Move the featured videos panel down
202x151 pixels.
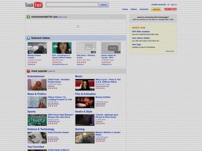click(118, 38)
